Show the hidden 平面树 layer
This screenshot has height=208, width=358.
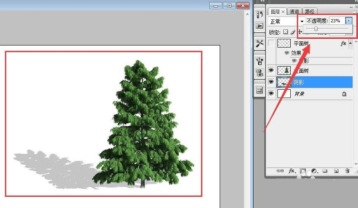coord(271,43)
